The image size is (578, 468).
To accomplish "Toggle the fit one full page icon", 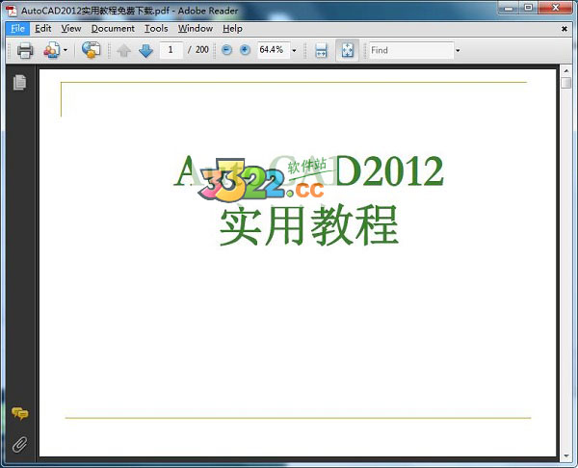I will click(347, 50).
